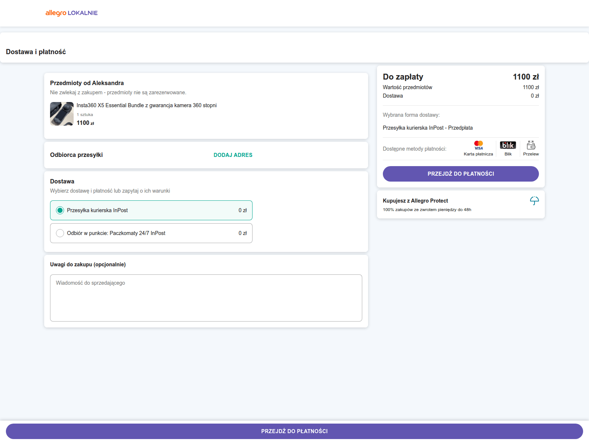This screenshot has height=442, width=589.
Task: Click the 100% zakupów ze zwrotem text
Action: click(427, 210)
